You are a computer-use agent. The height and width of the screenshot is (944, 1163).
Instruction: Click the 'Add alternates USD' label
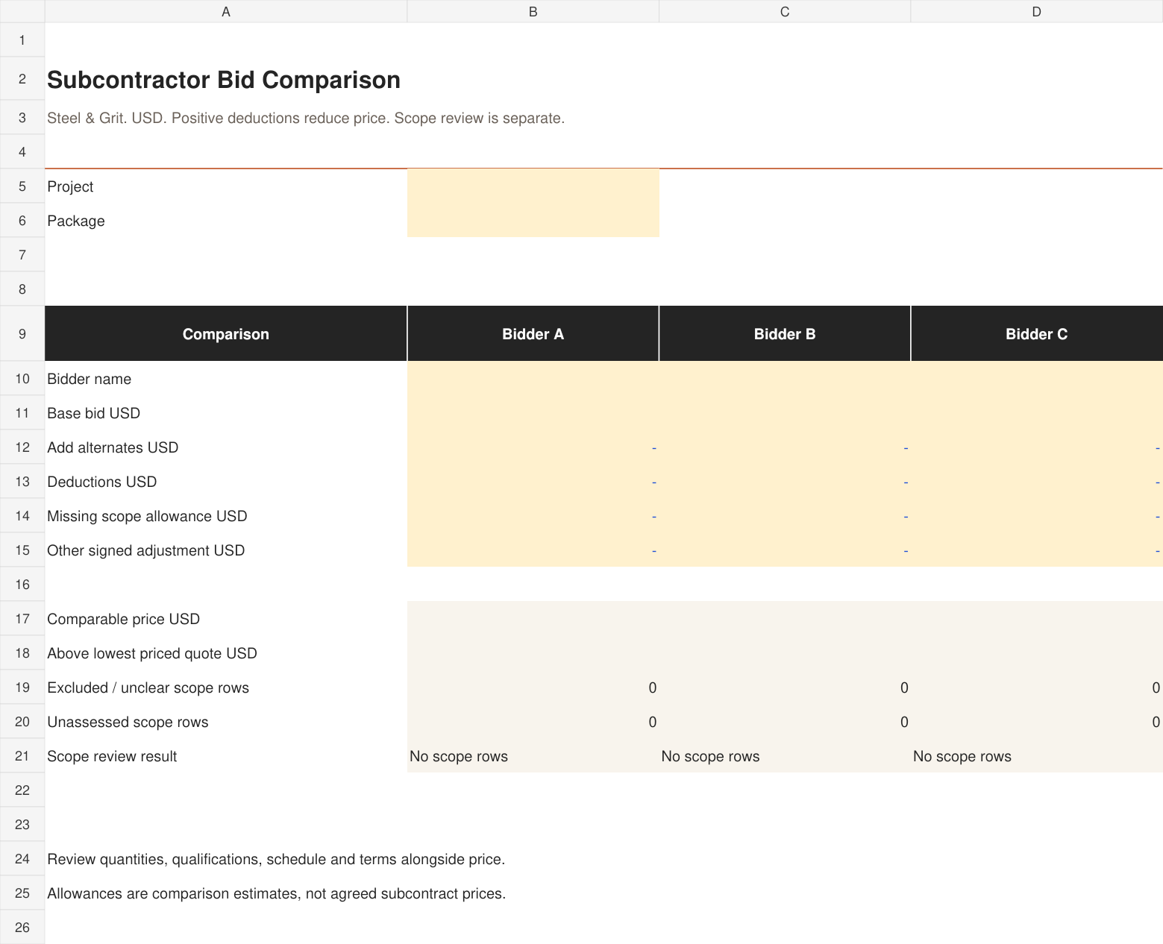tap(113, 447)
